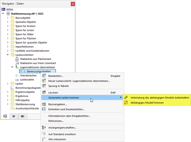The width and height of the screenshot is (191, 142).
Task: Click the Berechnungsdiagramme chart icon
Action: pyautogui.click(x=12, y=88)
